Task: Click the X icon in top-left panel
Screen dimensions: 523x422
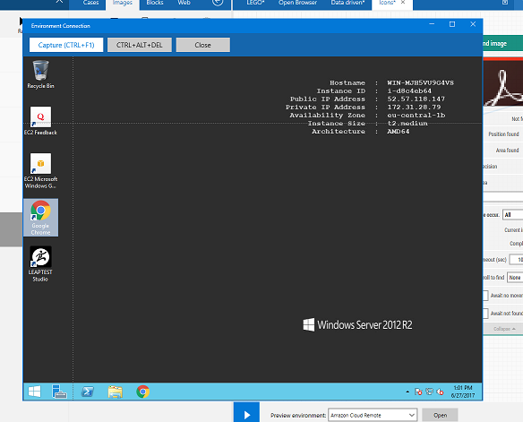Action: [x=59, y=1]
